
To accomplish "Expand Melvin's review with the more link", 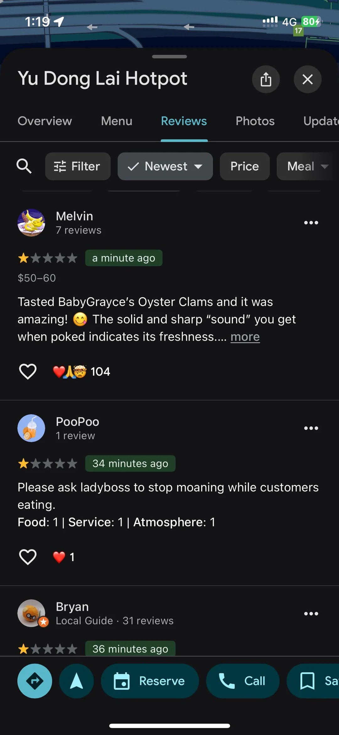I will point(245,337).
